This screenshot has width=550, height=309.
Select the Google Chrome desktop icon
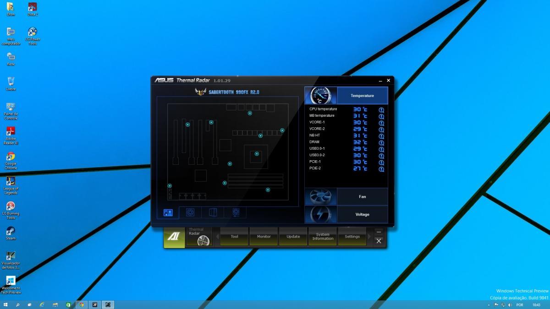[x=11, y=160]
